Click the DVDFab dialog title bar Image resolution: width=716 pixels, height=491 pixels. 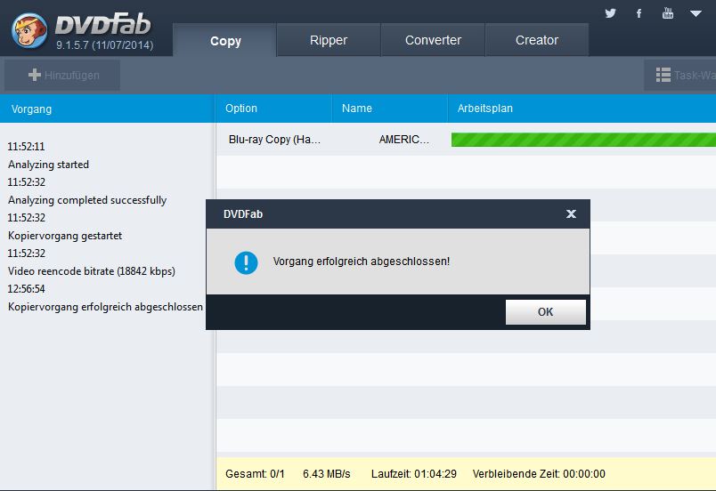(398, 213)
